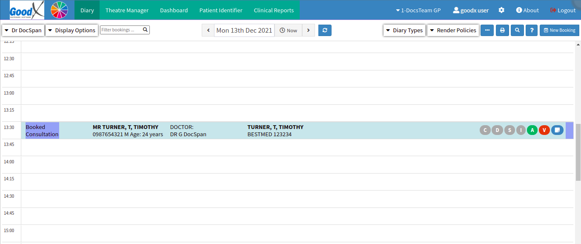Click the three-dots more options button

(x=487, y=30)
